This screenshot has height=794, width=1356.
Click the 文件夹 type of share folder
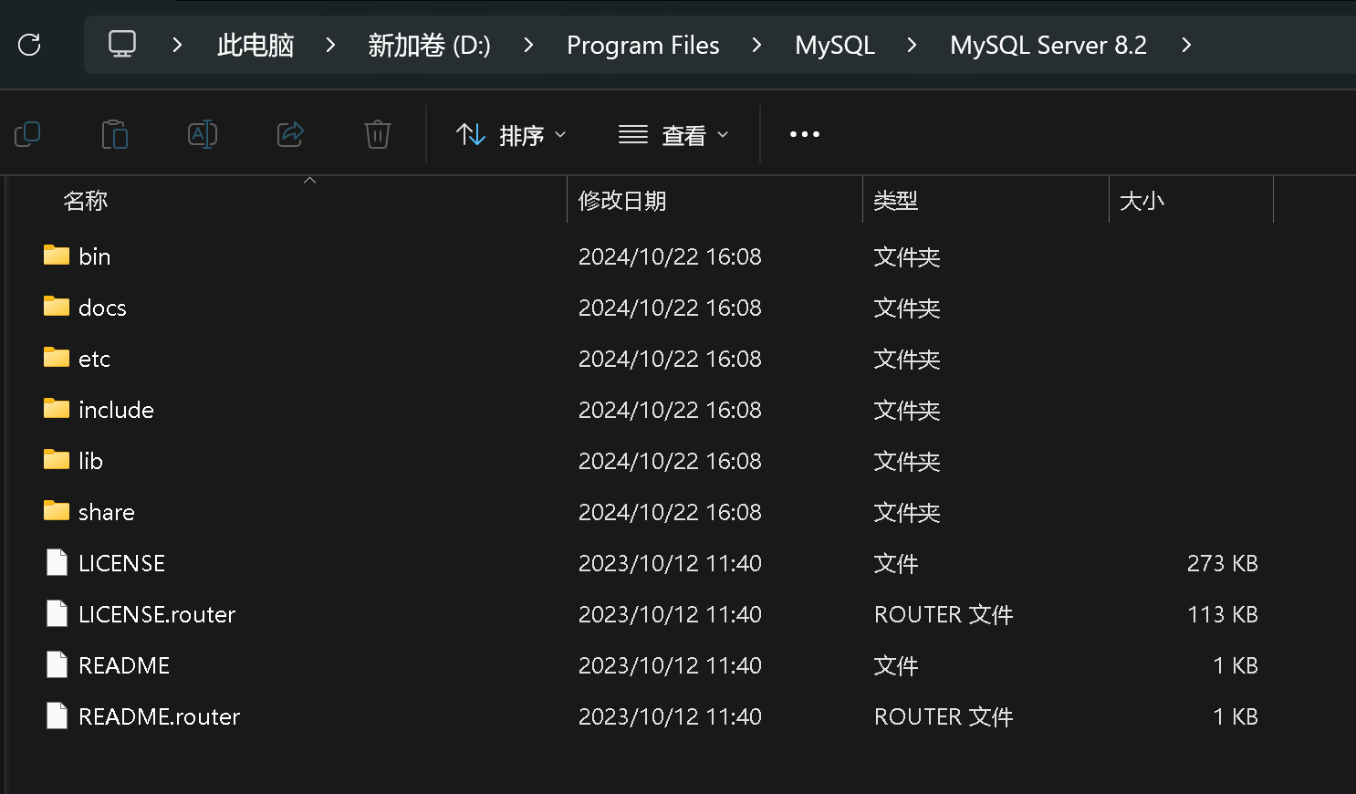click(907, 512)
